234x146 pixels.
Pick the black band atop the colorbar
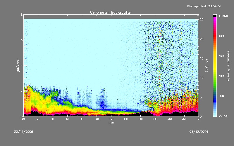tap(215, 15)
